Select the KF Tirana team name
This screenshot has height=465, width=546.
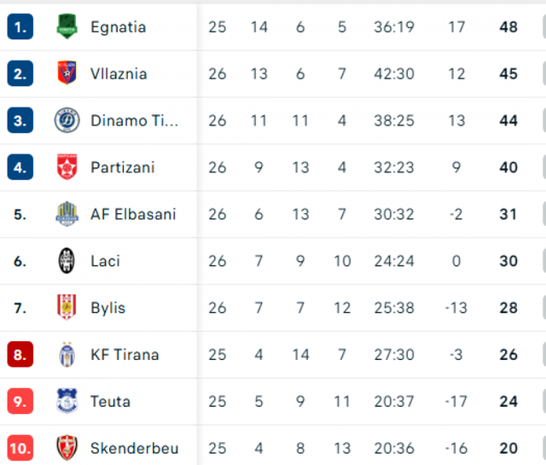(x=125, y=354)
